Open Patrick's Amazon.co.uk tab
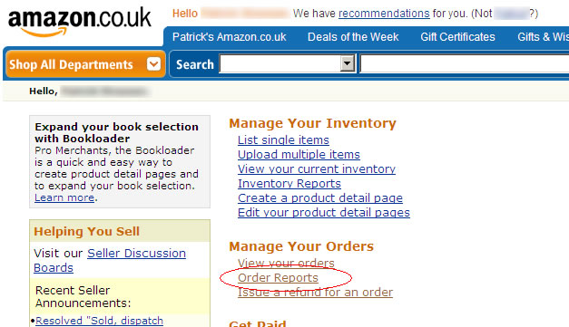Screen dimensions: 569x327 [229, 37]
